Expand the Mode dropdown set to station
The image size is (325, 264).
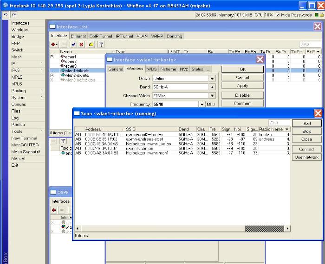tap(213, 78)
